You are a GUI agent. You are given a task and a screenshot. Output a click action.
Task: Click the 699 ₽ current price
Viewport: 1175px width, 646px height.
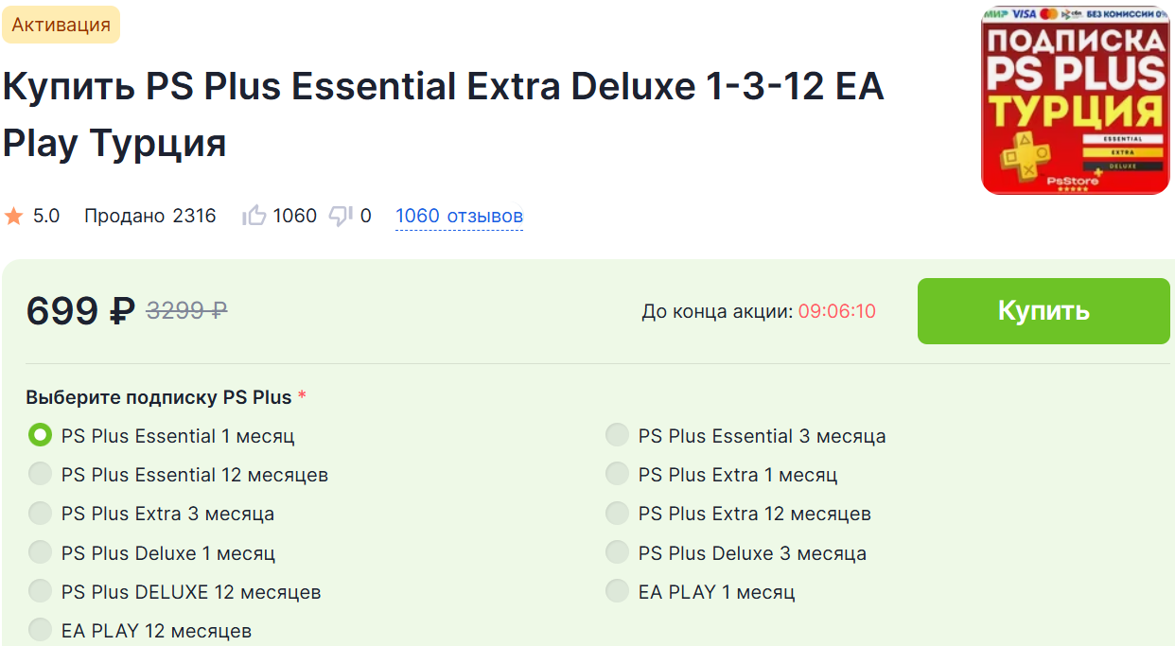pyautogui.click(x=81, y=310)
